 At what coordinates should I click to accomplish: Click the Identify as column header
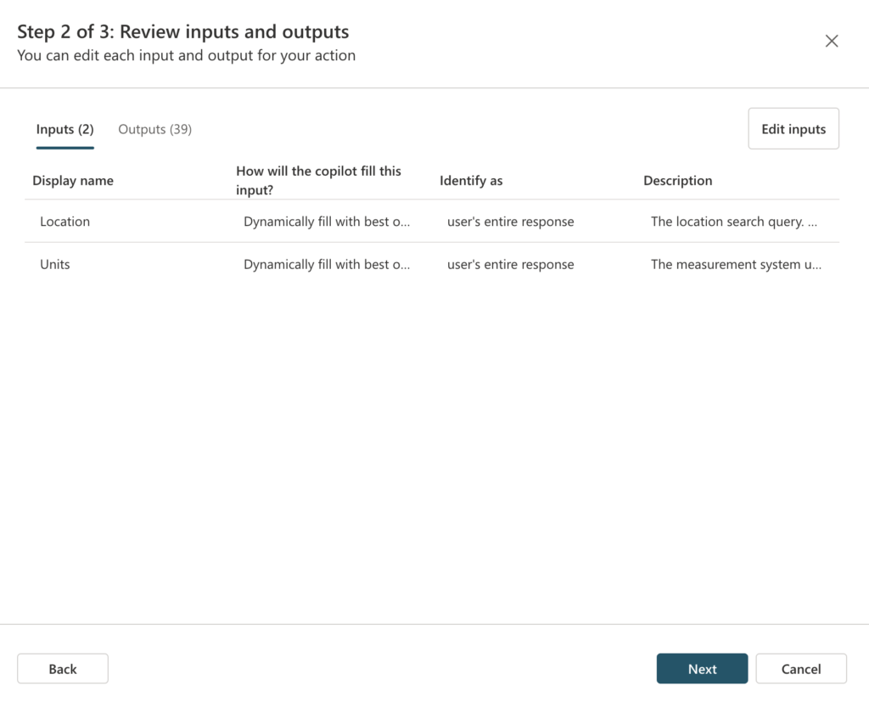click(471, 181)
